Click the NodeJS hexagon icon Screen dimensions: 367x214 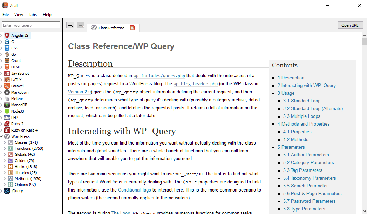pyautogui.click(x=7, y=111)
